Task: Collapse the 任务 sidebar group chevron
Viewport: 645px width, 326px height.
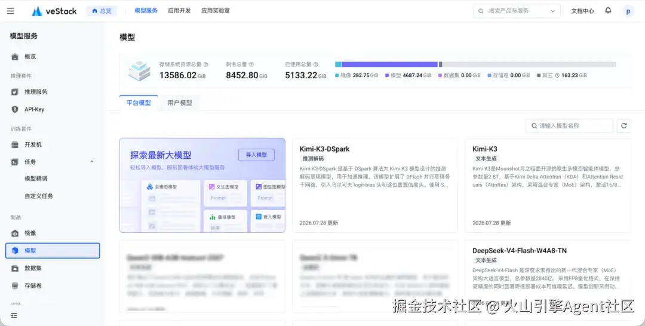Action: pyautogui.click(x=92, y=162)
